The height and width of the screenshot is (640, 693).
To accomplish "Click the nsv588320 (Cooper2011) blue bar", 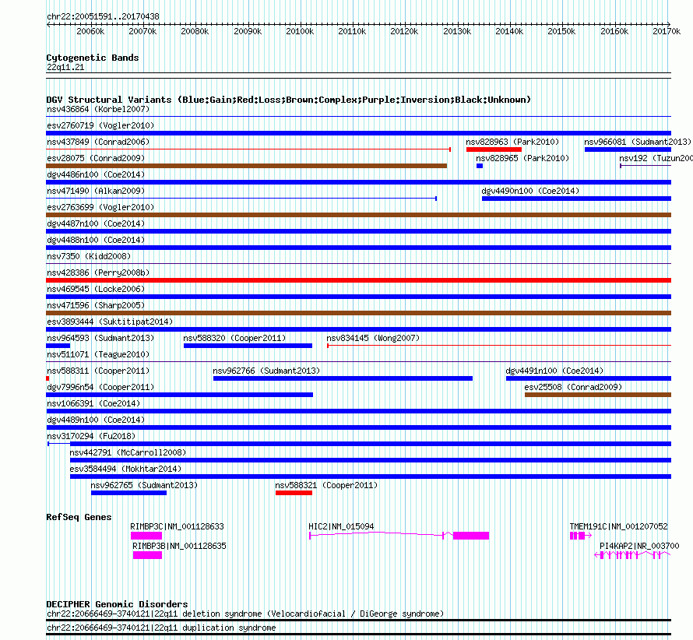I will [248, 346].
